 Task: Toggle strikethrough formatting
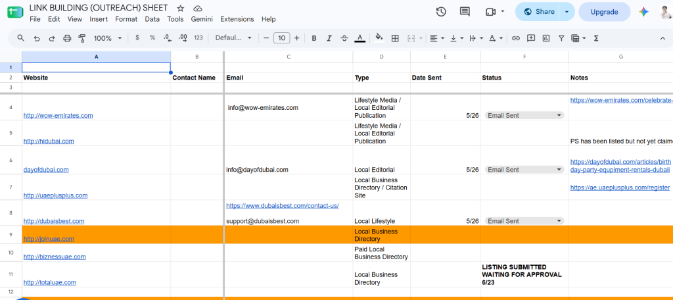point(344,38)
